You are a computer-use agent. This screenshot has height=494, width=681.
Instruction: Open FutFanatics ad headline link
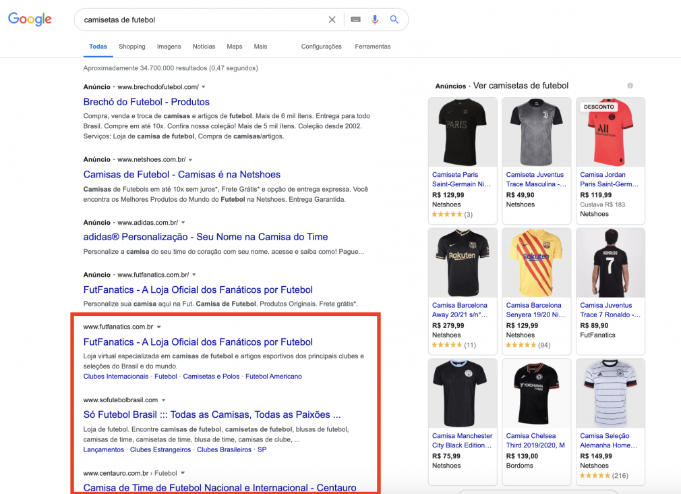point(198,290)
